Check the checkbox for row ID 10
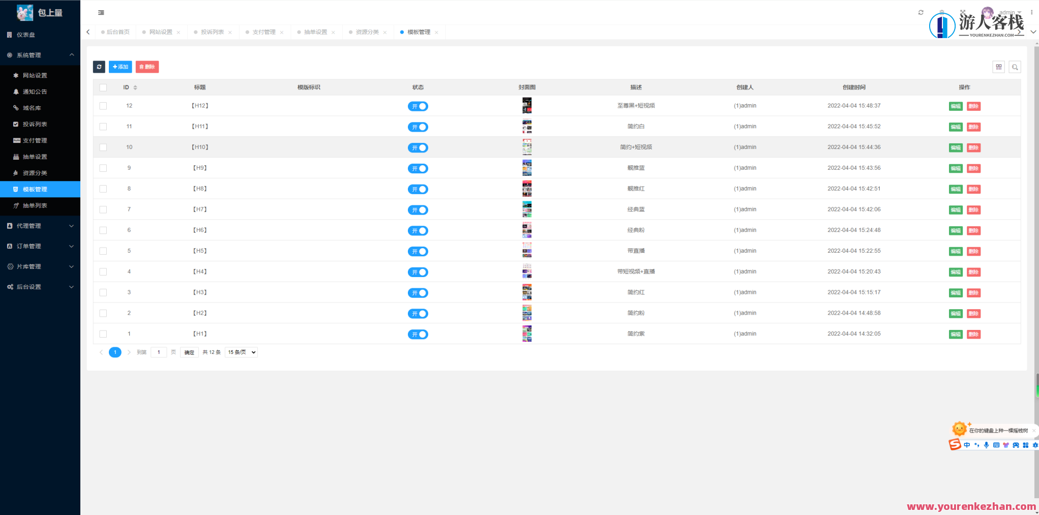 [103, 147]
